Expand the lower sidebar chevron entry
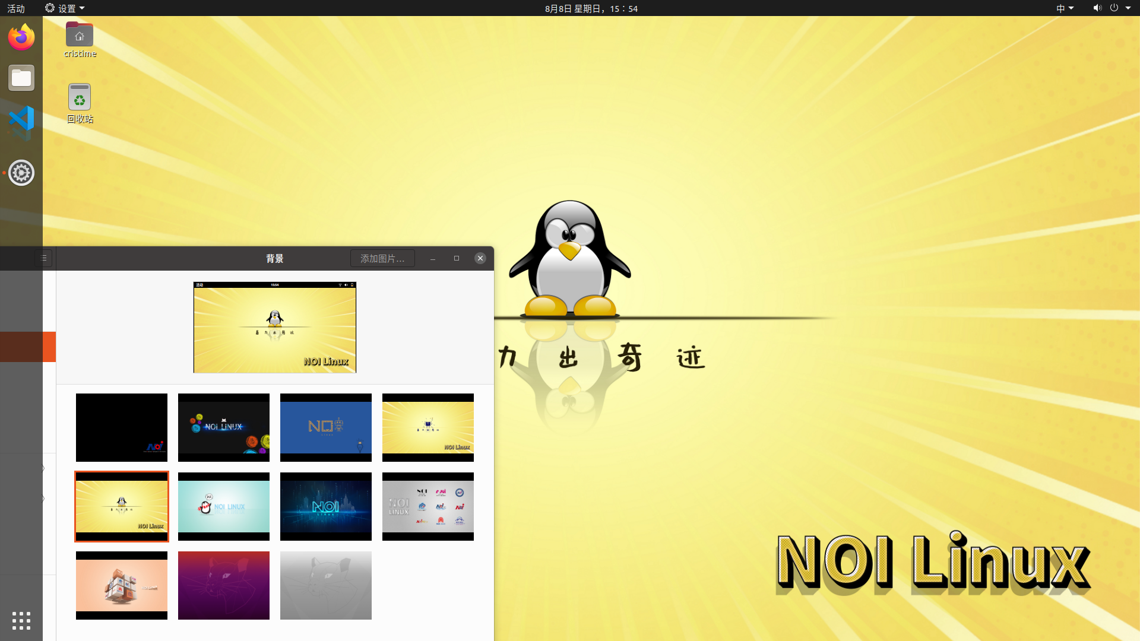The width and height of the screenshot is (1140, 641). coord(43,499)
